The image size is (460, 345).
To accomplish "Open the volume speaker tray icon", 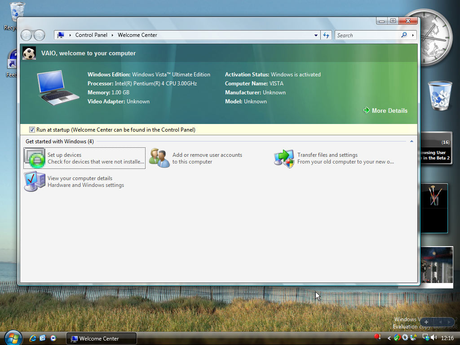I will 434,338.
